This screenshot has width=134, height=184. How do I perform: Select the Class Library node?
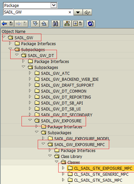[71, 157]
